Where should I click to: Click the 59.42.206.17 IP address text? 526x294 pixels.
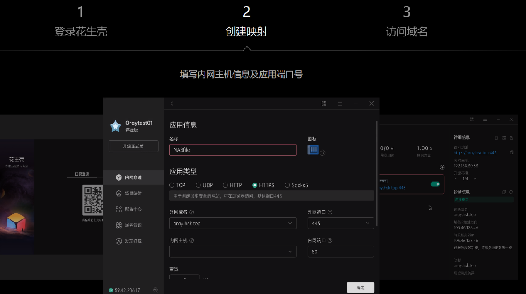click(x=127, y=290)
